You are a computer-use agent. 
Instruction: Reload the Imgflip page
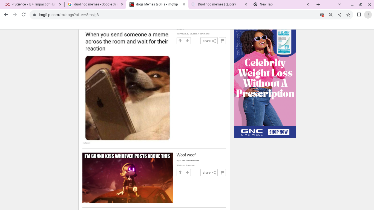click(24, 15)
